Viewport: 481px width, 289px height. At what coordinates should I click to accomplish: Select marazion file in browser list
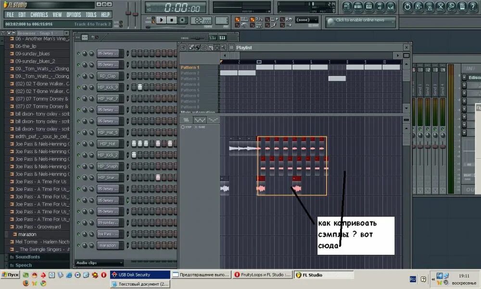click(27, 235)
